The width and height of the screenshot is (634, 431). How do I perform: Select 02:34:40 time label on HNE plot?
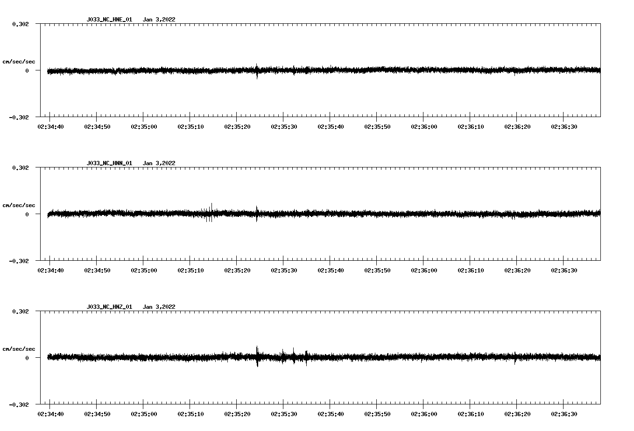(x=50, y=127)
